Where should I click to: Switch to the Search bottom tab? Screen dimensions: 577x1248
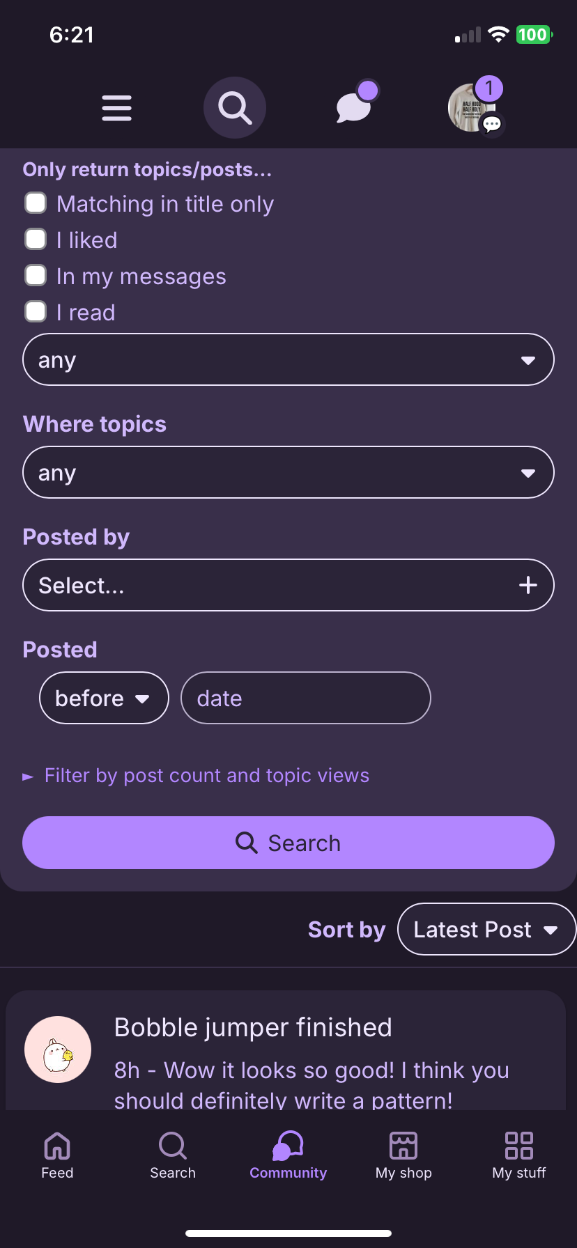pyautogui.click(x=173, y=1155)
